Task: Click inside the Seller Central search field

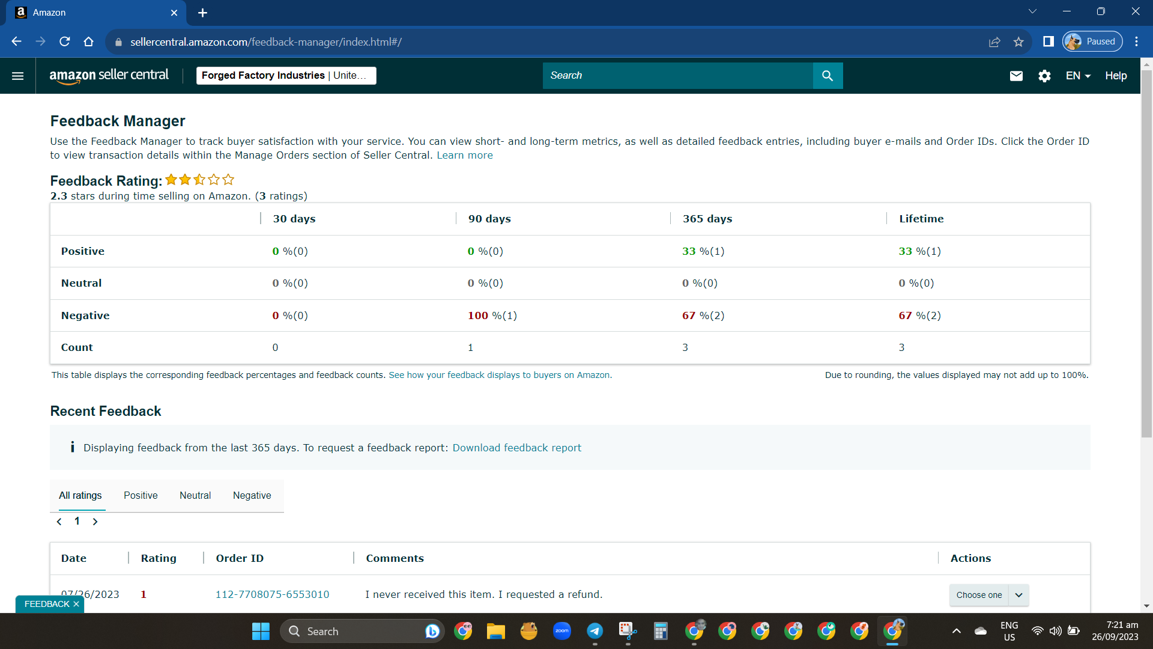Action: click(677, 76)
